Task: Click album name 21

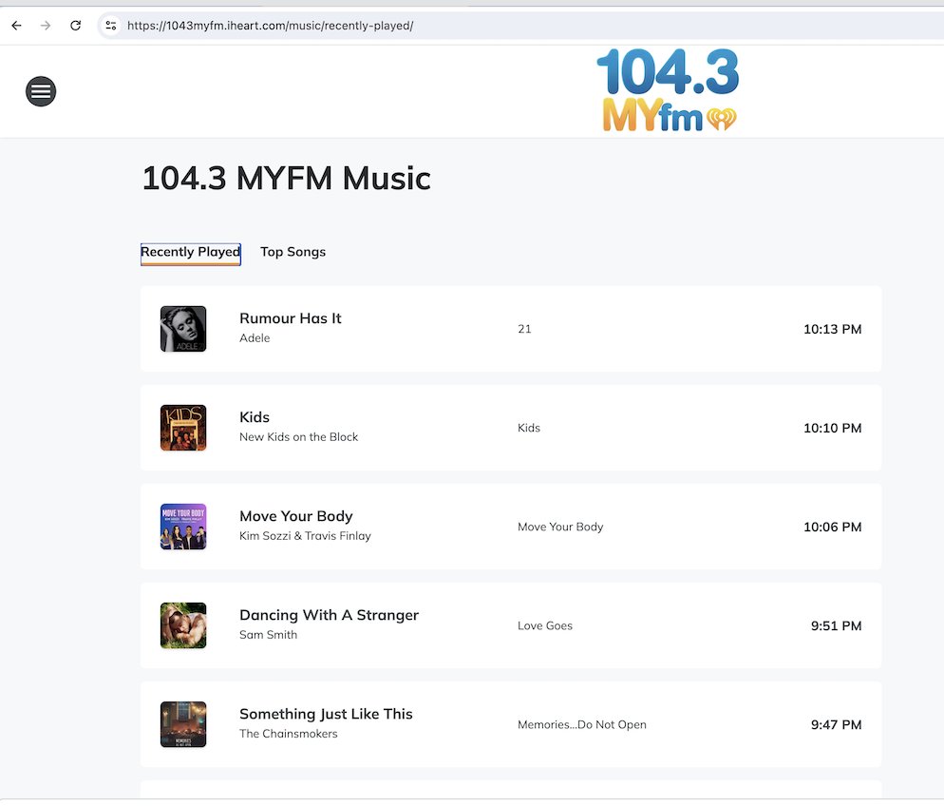Action: 524,329
